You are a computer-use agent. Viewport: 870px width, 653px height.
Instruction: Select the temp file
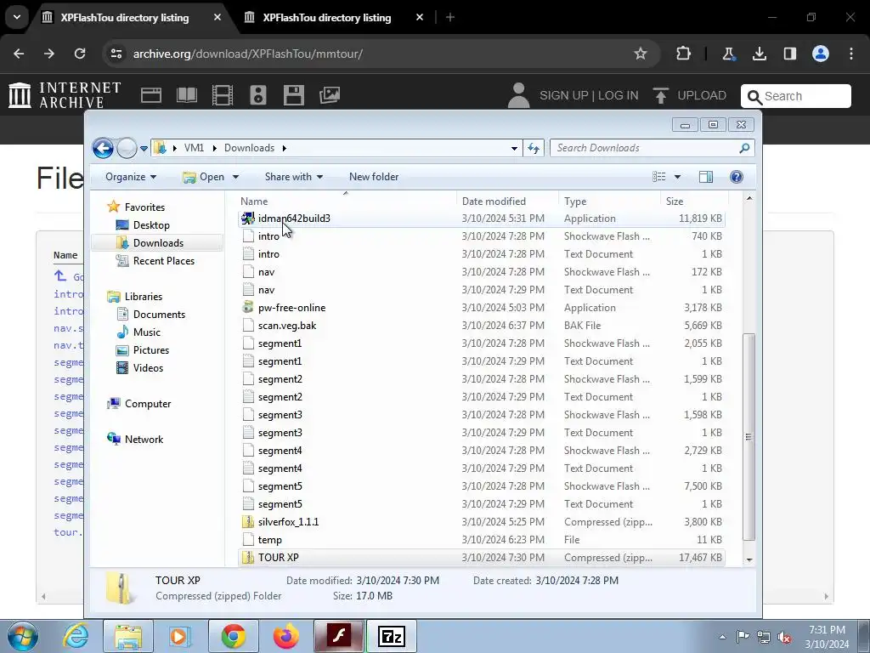(x=481, y=540)
